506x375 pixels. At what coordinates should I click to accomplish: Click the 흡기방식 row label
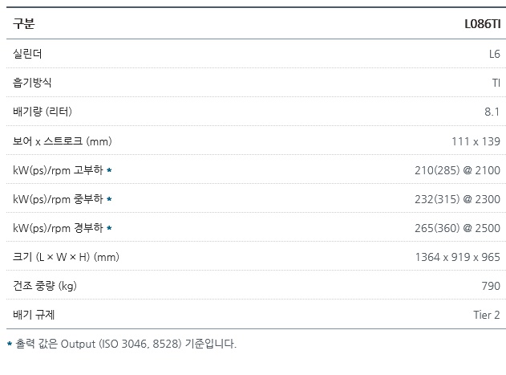coord(32,83)
